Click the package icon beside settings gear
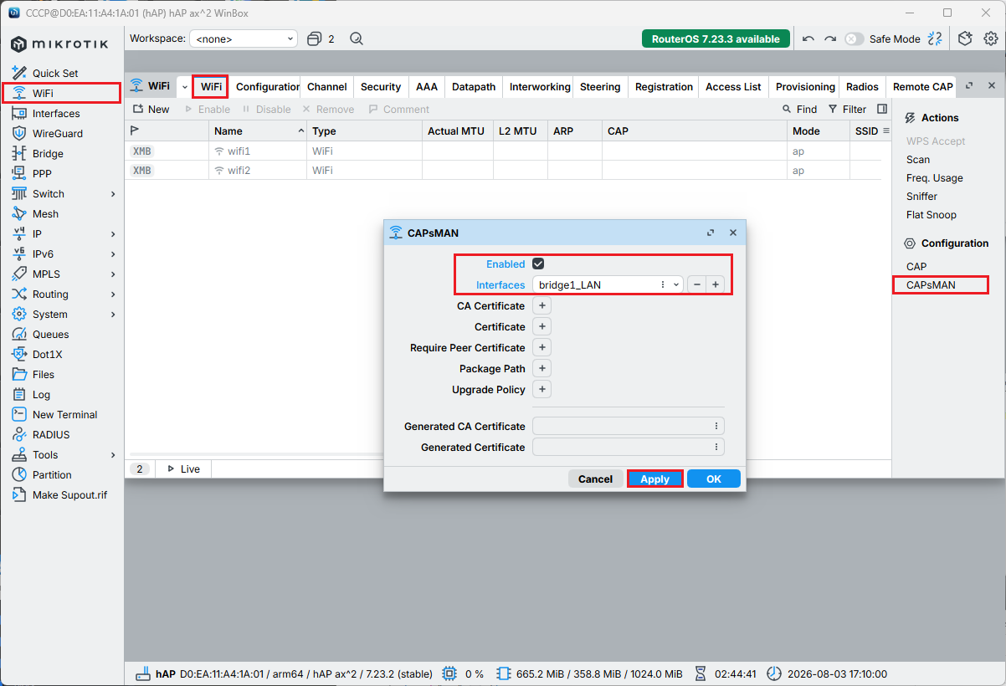 [x=966, y=38]
